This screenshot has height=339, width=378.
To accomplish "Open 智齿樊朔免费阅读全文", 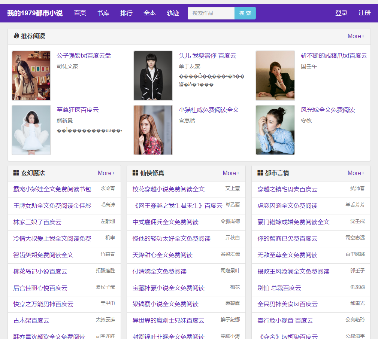I will (43, 255).
